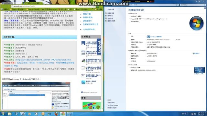Expand the System window address bar dropdown arrow

[x=175, y=5]
